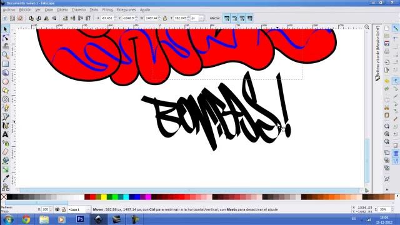This screenshot has height=225, width=400.
Task: Click rotate 90 degrees counter-clockwise icon
Action: pyautogui.click(x=31, y=18)
